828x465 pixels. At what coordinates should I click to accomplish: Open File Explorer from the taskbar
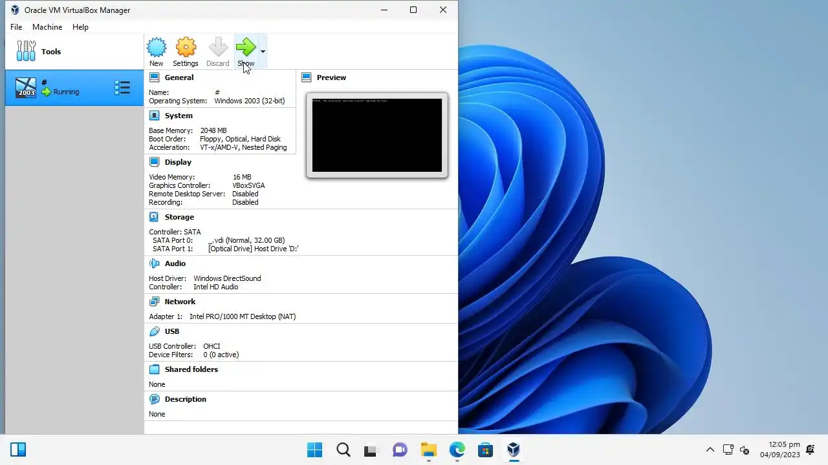[x=428, y=450]
